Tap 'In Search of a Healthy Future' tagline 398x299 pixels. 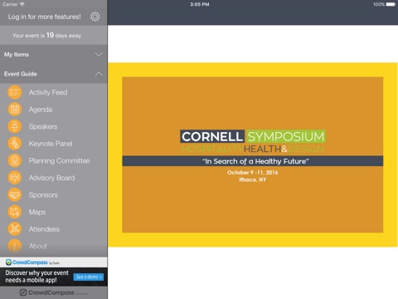pyautogui.click(x=255, y=161)
